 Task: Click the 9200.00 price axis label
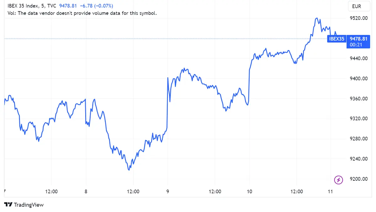click(x=358, y=179)
